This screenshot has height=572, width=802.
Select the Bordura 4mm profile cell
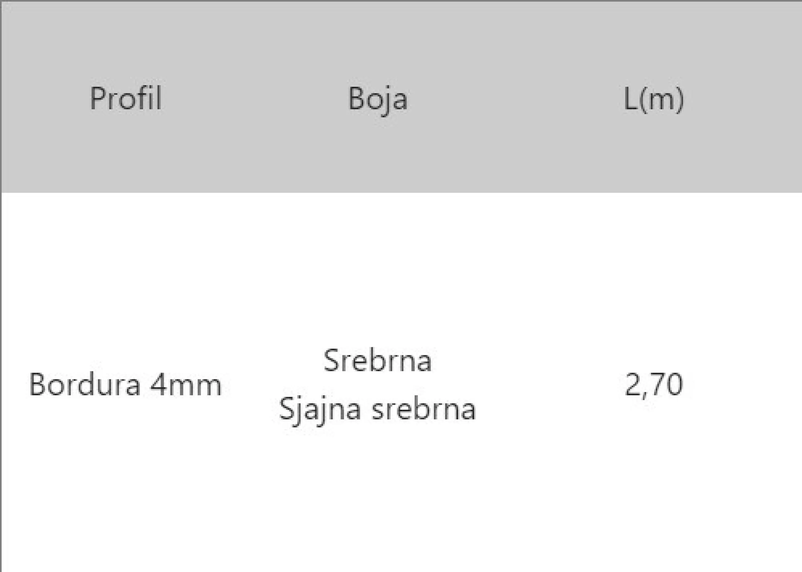pos(125,385)
